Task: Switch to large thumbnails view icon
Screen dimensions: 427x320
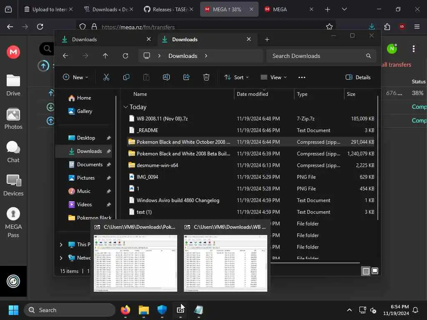Action: 375,271
